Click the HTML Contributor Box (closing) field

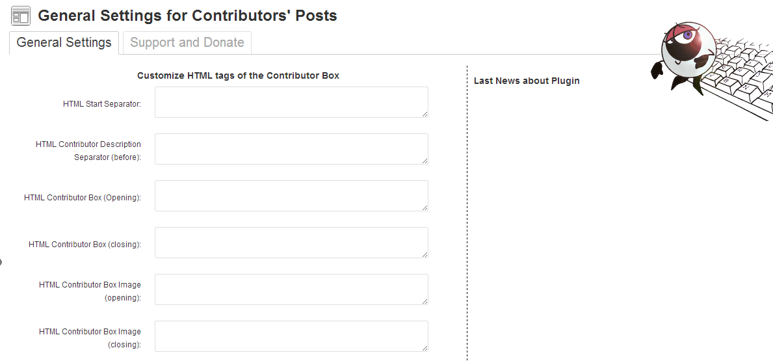pyautogui.click(x=291, y=243)
